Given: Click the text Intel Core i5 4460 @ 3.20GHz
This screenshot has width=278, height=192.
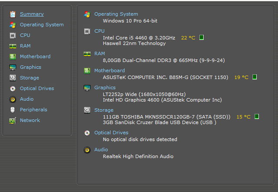Looking at the screenshot, I should coord(139,38).
